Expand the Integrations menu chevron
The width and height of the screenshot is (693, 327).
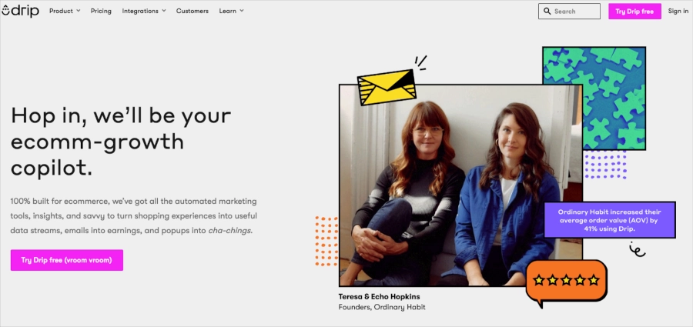163,11
